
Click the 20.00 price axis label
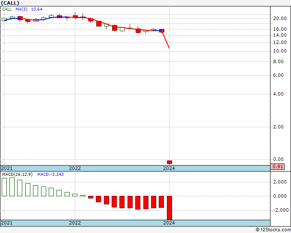coord(280,18)
